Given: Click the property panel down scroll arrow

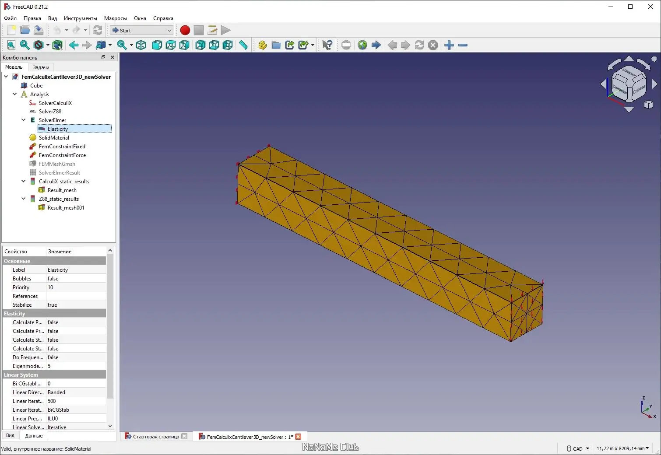Looking at the screenshot, I should tap(110, 426).
